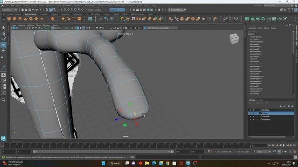Click the Redo arrow icon
298x167 pixels.
37,10
